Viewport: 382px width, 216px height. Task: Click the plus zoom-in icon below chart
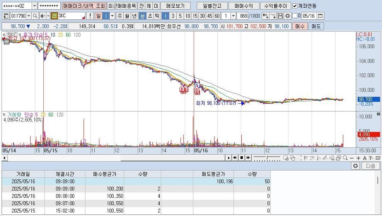[x=358, y=158]
